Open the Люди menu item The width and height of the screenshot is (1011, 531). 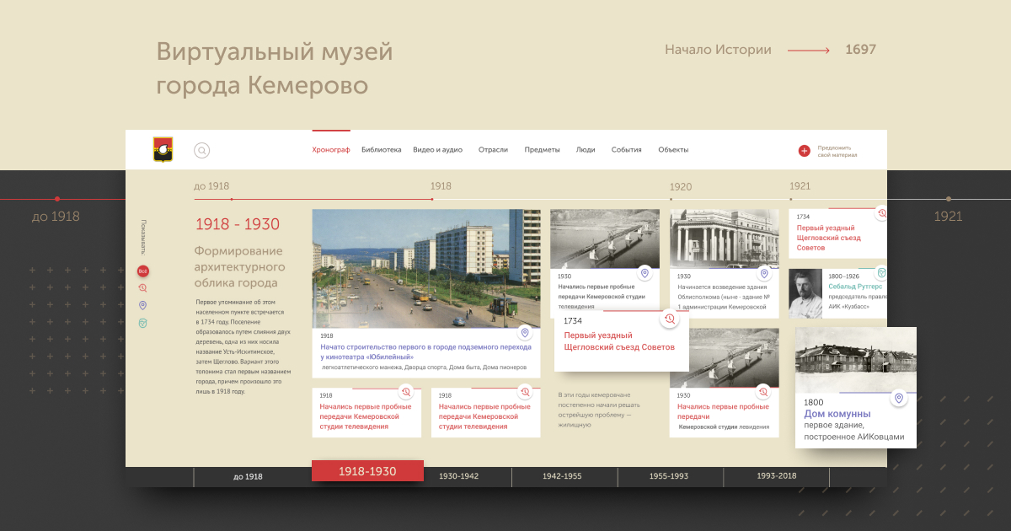pos(586,150)
